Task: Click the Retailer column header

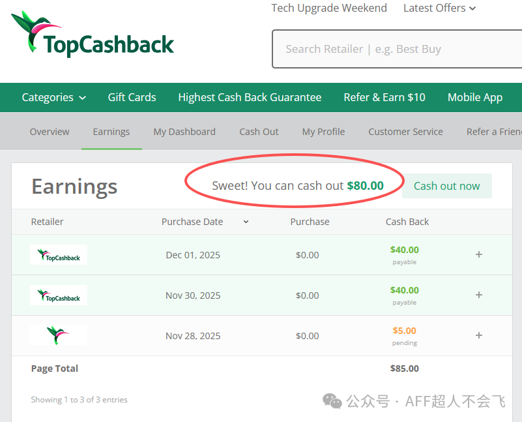Action: point(48,222)
